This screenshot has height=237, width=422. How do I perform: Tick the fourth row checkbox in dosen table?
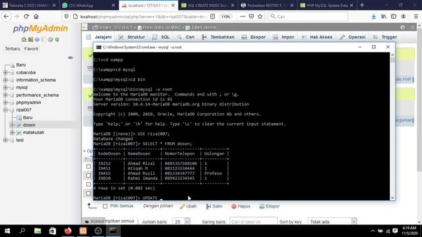(x=88, y=193)
